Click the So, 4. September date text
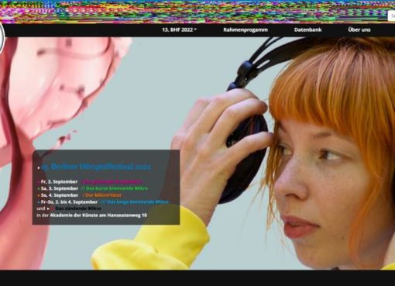The height and width of the screenshot is (286, 395). [x=60, y=195]
